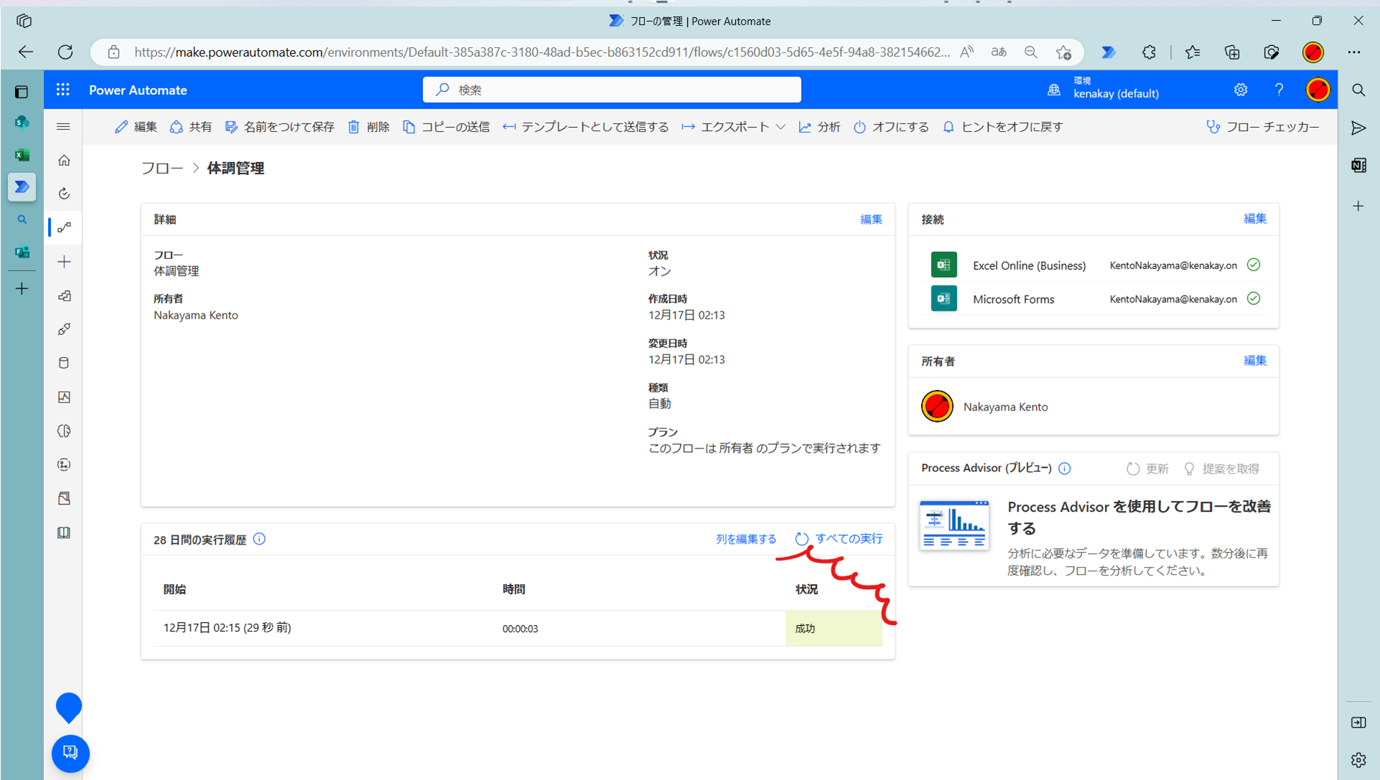Click the 列を編集する link
Screen dimensions: 1380x780
click(746, 539)
